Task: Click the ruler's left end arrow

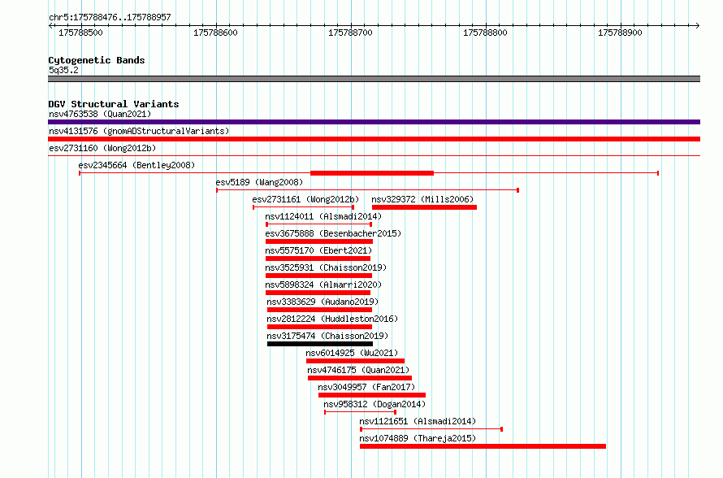Action: point(50,26)
